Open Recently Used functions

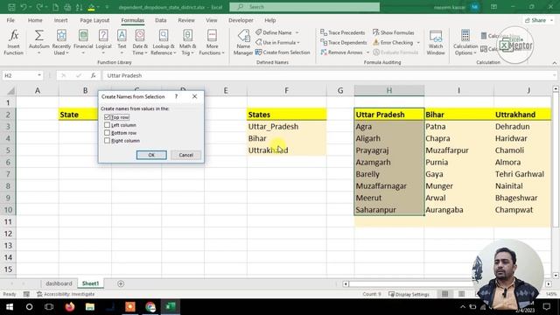[61, 42]
